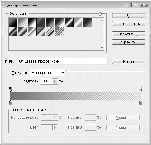Pick the third preset in the top row
The image size is (151, 145).
pos(32,22)
